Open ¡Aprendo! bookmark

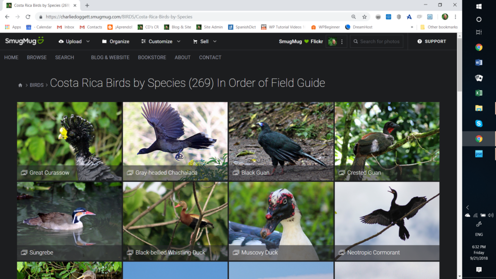[x=120, y=27]
